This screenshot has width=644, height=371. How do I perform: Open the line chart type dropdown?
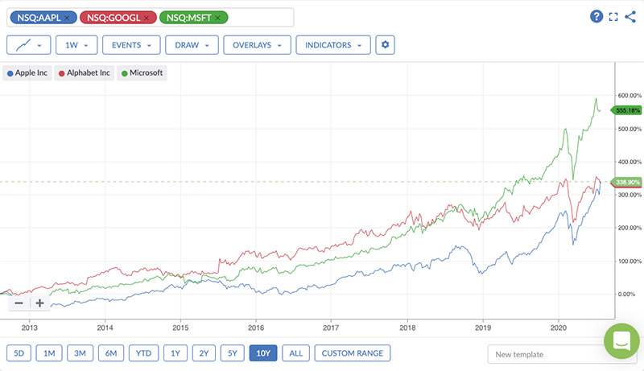point(28,45)
